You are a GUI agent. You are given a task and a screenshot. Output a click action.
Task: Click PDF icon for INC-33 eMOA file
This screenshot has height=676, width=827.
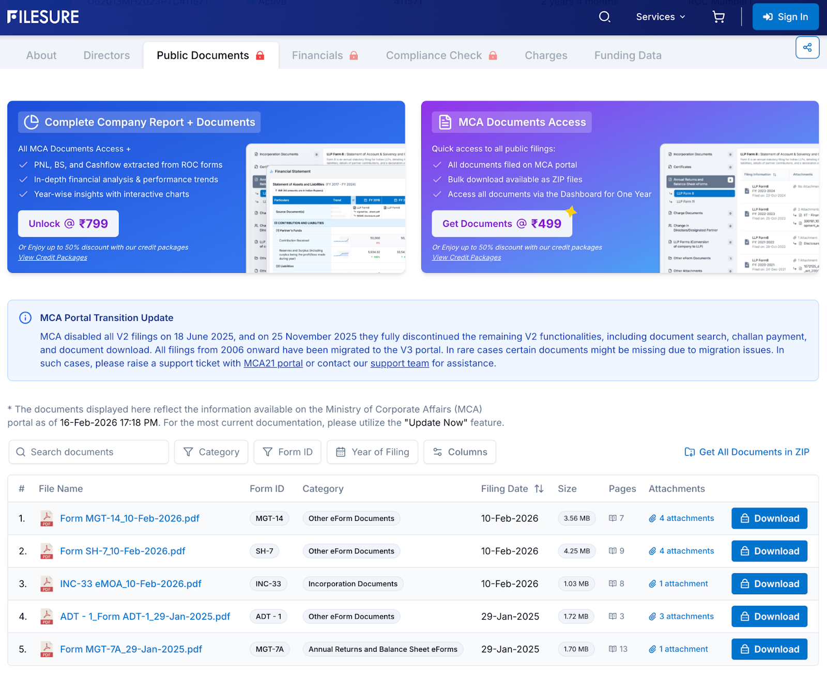tap(47, 584)
